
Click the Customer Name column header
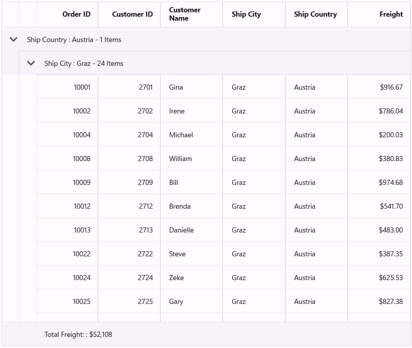(x=185, y=14)
